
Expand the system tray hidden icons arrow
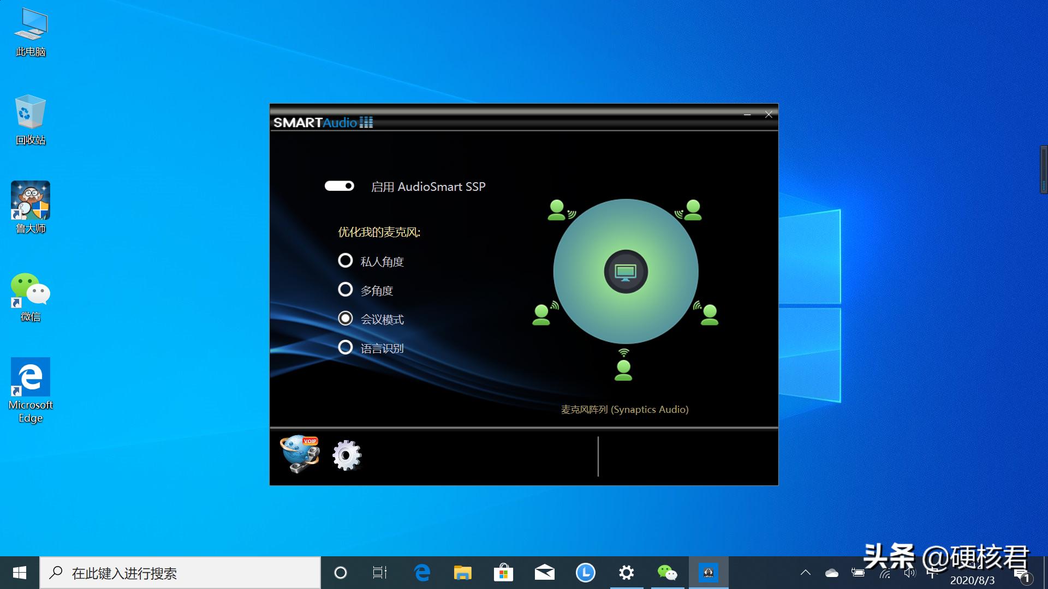[806, 573]
